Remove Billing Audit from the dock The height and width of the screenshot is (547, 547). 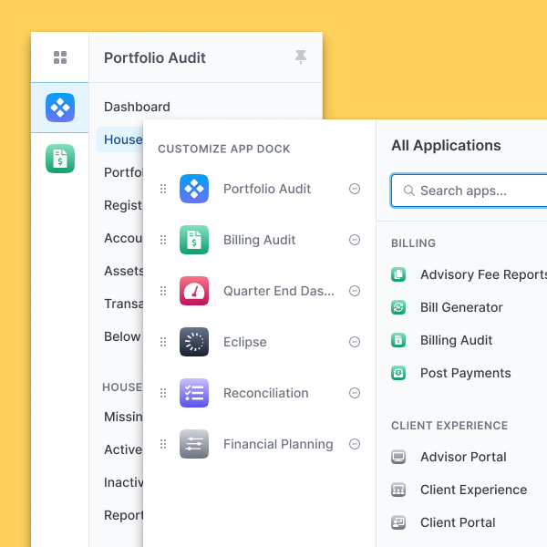pyautogui.click(x=355, y=240)
